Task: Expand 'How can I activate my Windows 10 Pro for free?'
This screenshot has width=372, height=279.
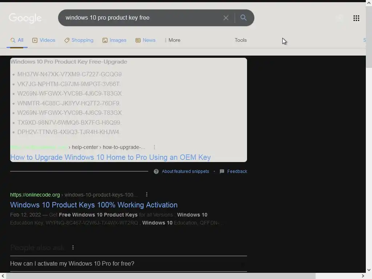Action: 128,264
